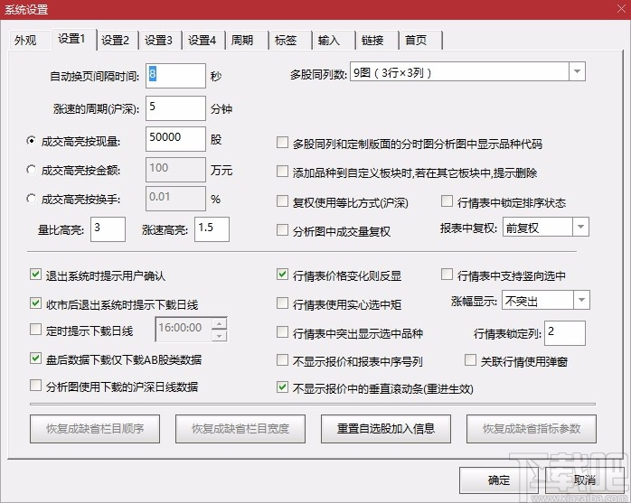
Task: Open the 设置2 tab
Action: (x=116, y=41)
